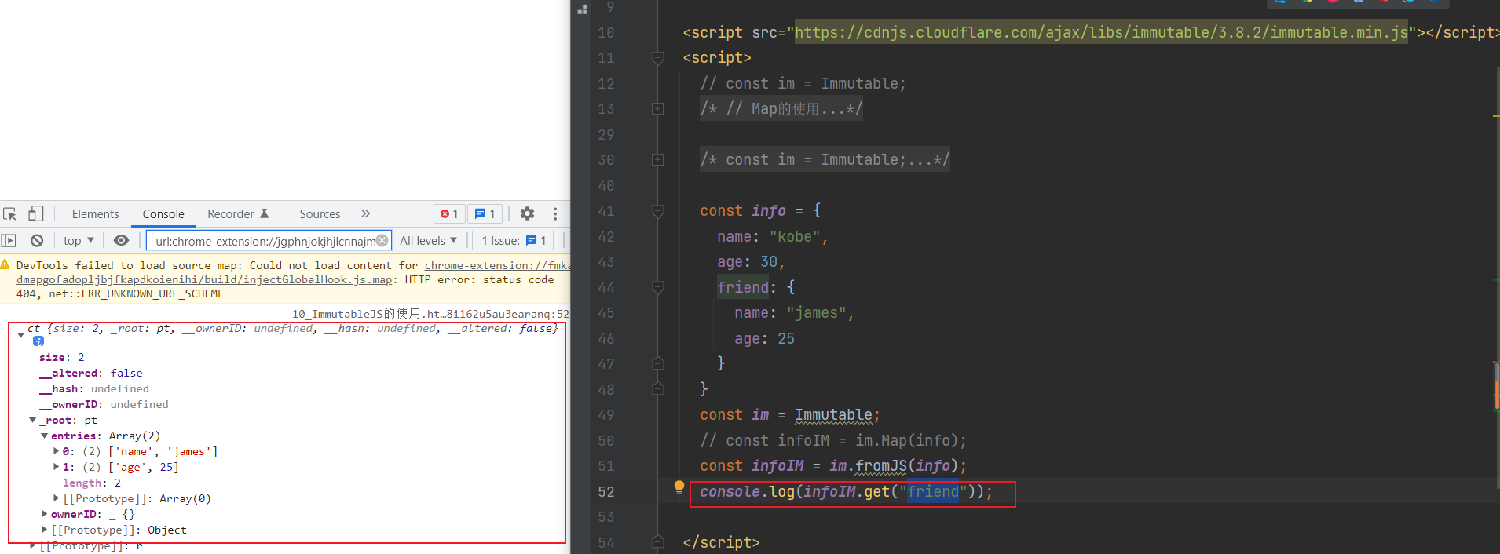
Task: Click the 1 Issue button
Action: coord(514,241)
